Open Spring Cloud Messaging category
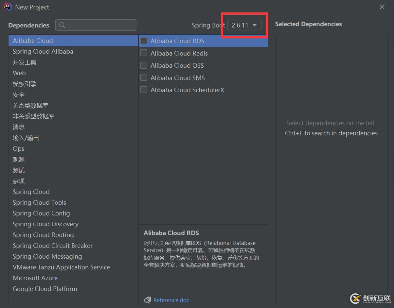 coord(73,256)
